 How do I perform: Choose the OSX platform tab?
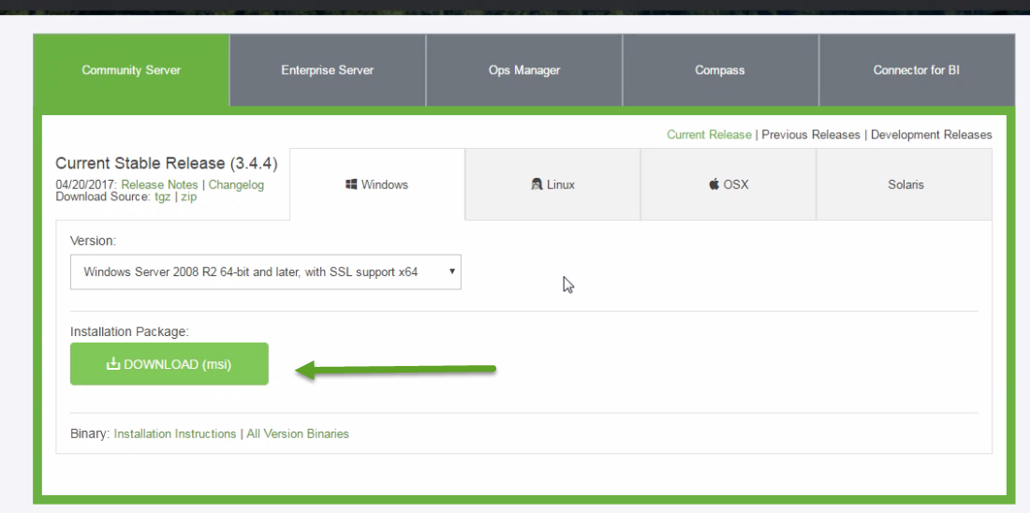coord(728,184)
